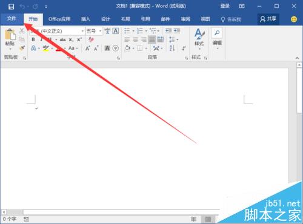Open the font size dropdown showing 五号
This screenshot has width=303, height=224.
pos(100,31)
